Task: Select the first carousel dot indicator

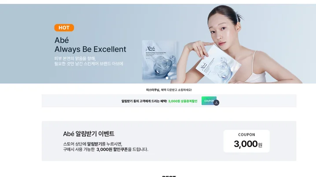Action: [x=167, y=78]
